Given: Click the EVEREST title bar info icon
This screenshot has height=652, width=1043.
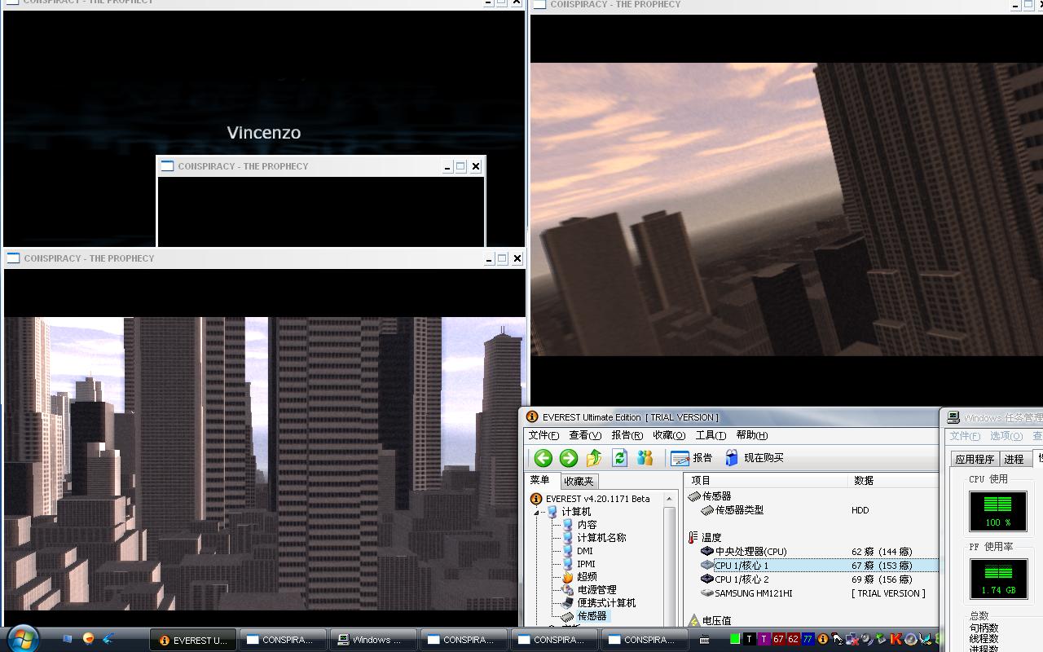Looking at the screenshot, I should (532, 417).
